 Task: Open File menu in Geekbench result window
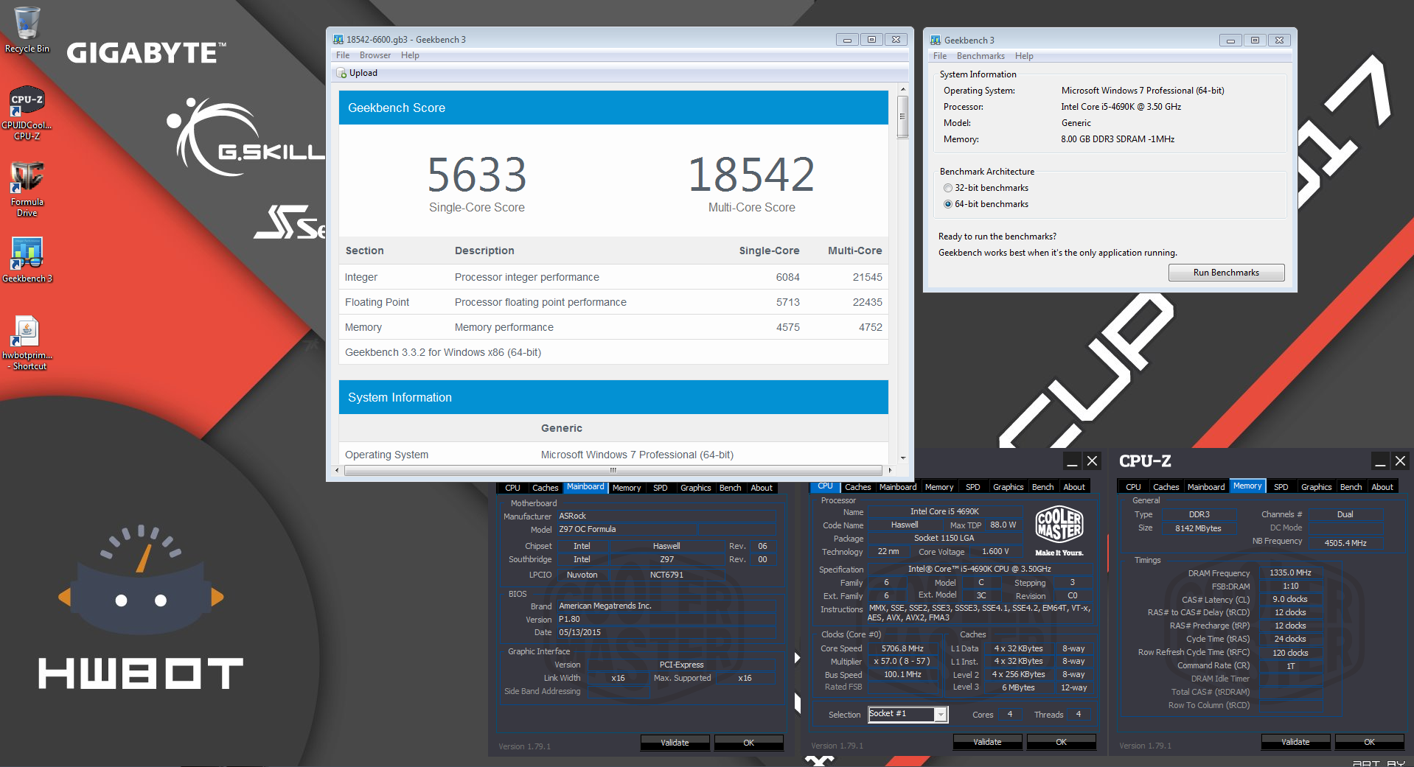coord(343,55)
